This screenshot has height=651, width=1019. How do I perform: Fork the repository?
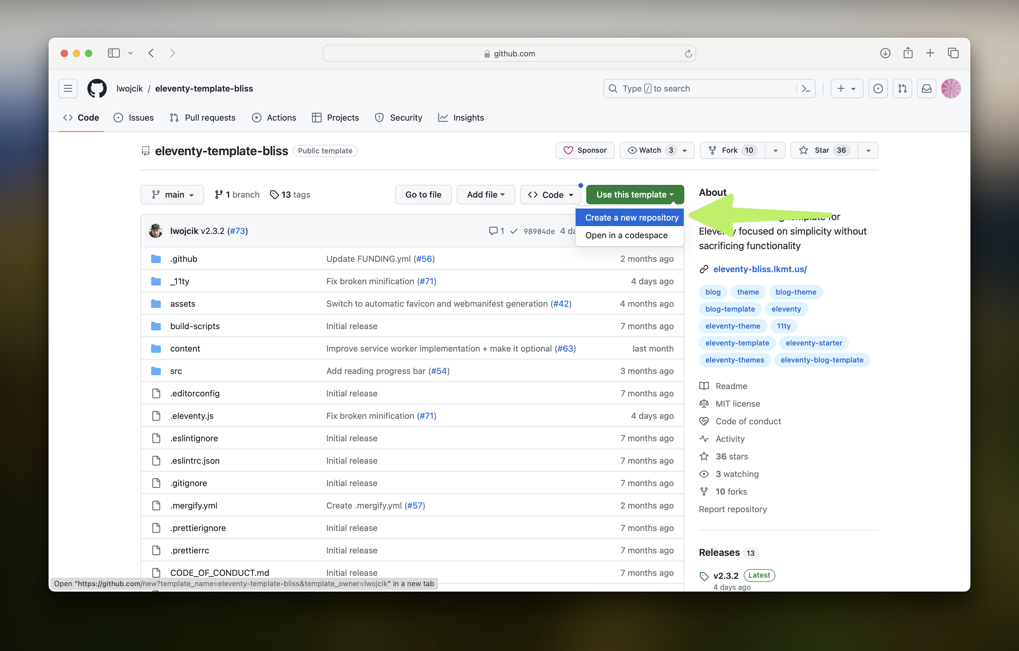733,150
